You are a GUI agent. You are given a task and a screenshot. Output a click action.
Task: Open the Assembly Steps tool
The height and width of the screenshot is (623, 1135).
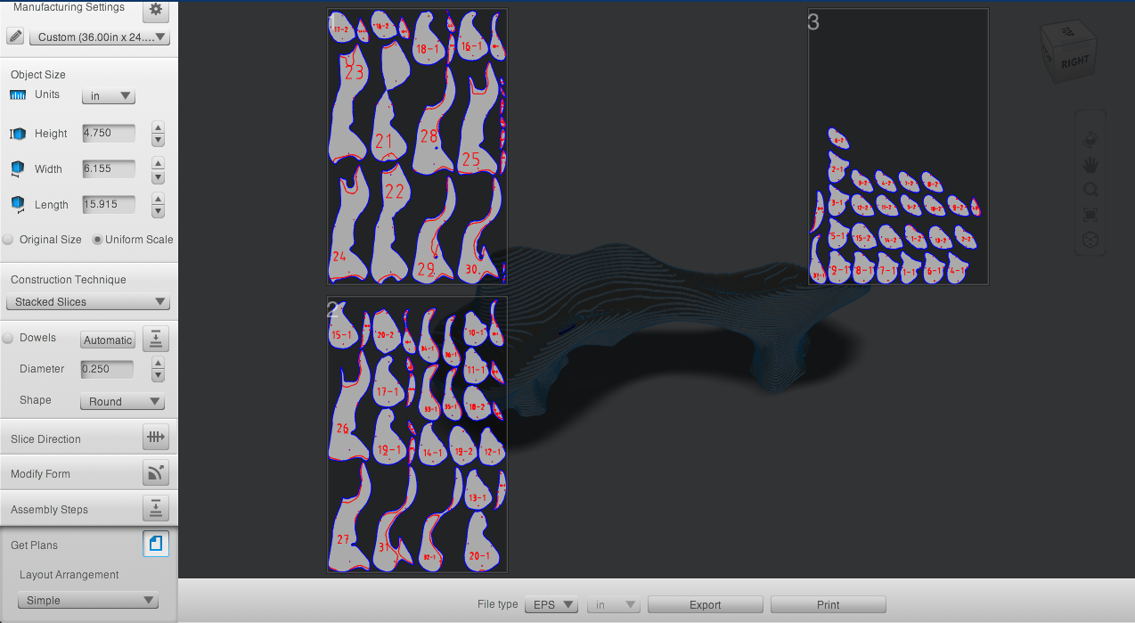[x=155, y=509]
